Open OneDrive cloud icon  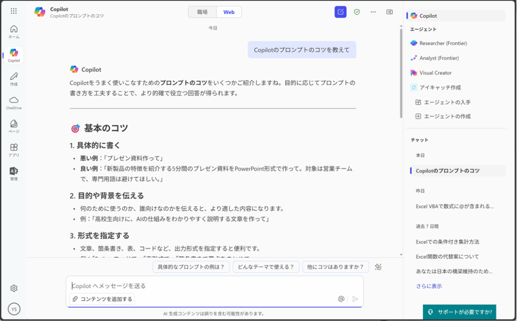point(14,103)
